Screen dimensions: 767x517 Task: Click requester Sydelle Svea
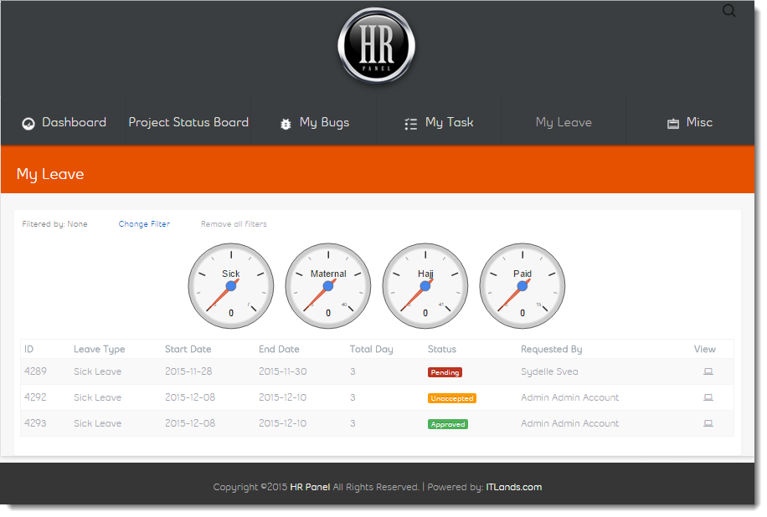tap(549, 372)
